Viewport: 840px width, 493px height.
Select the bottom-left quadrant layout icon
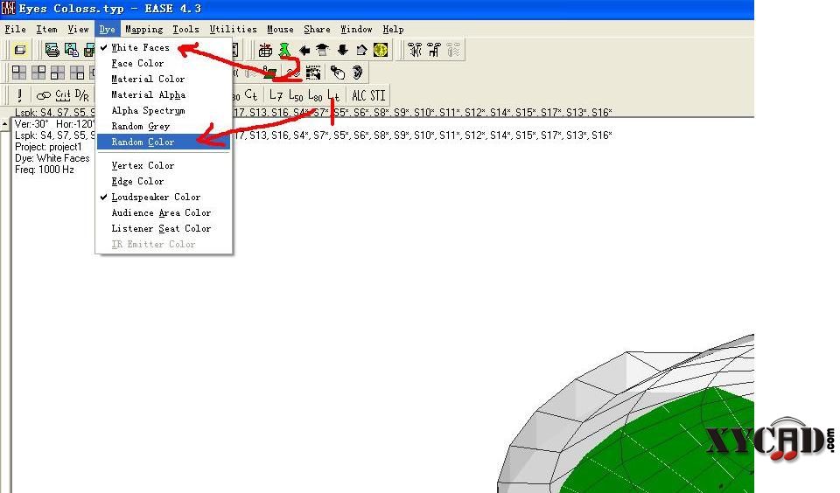pos(58,73)
